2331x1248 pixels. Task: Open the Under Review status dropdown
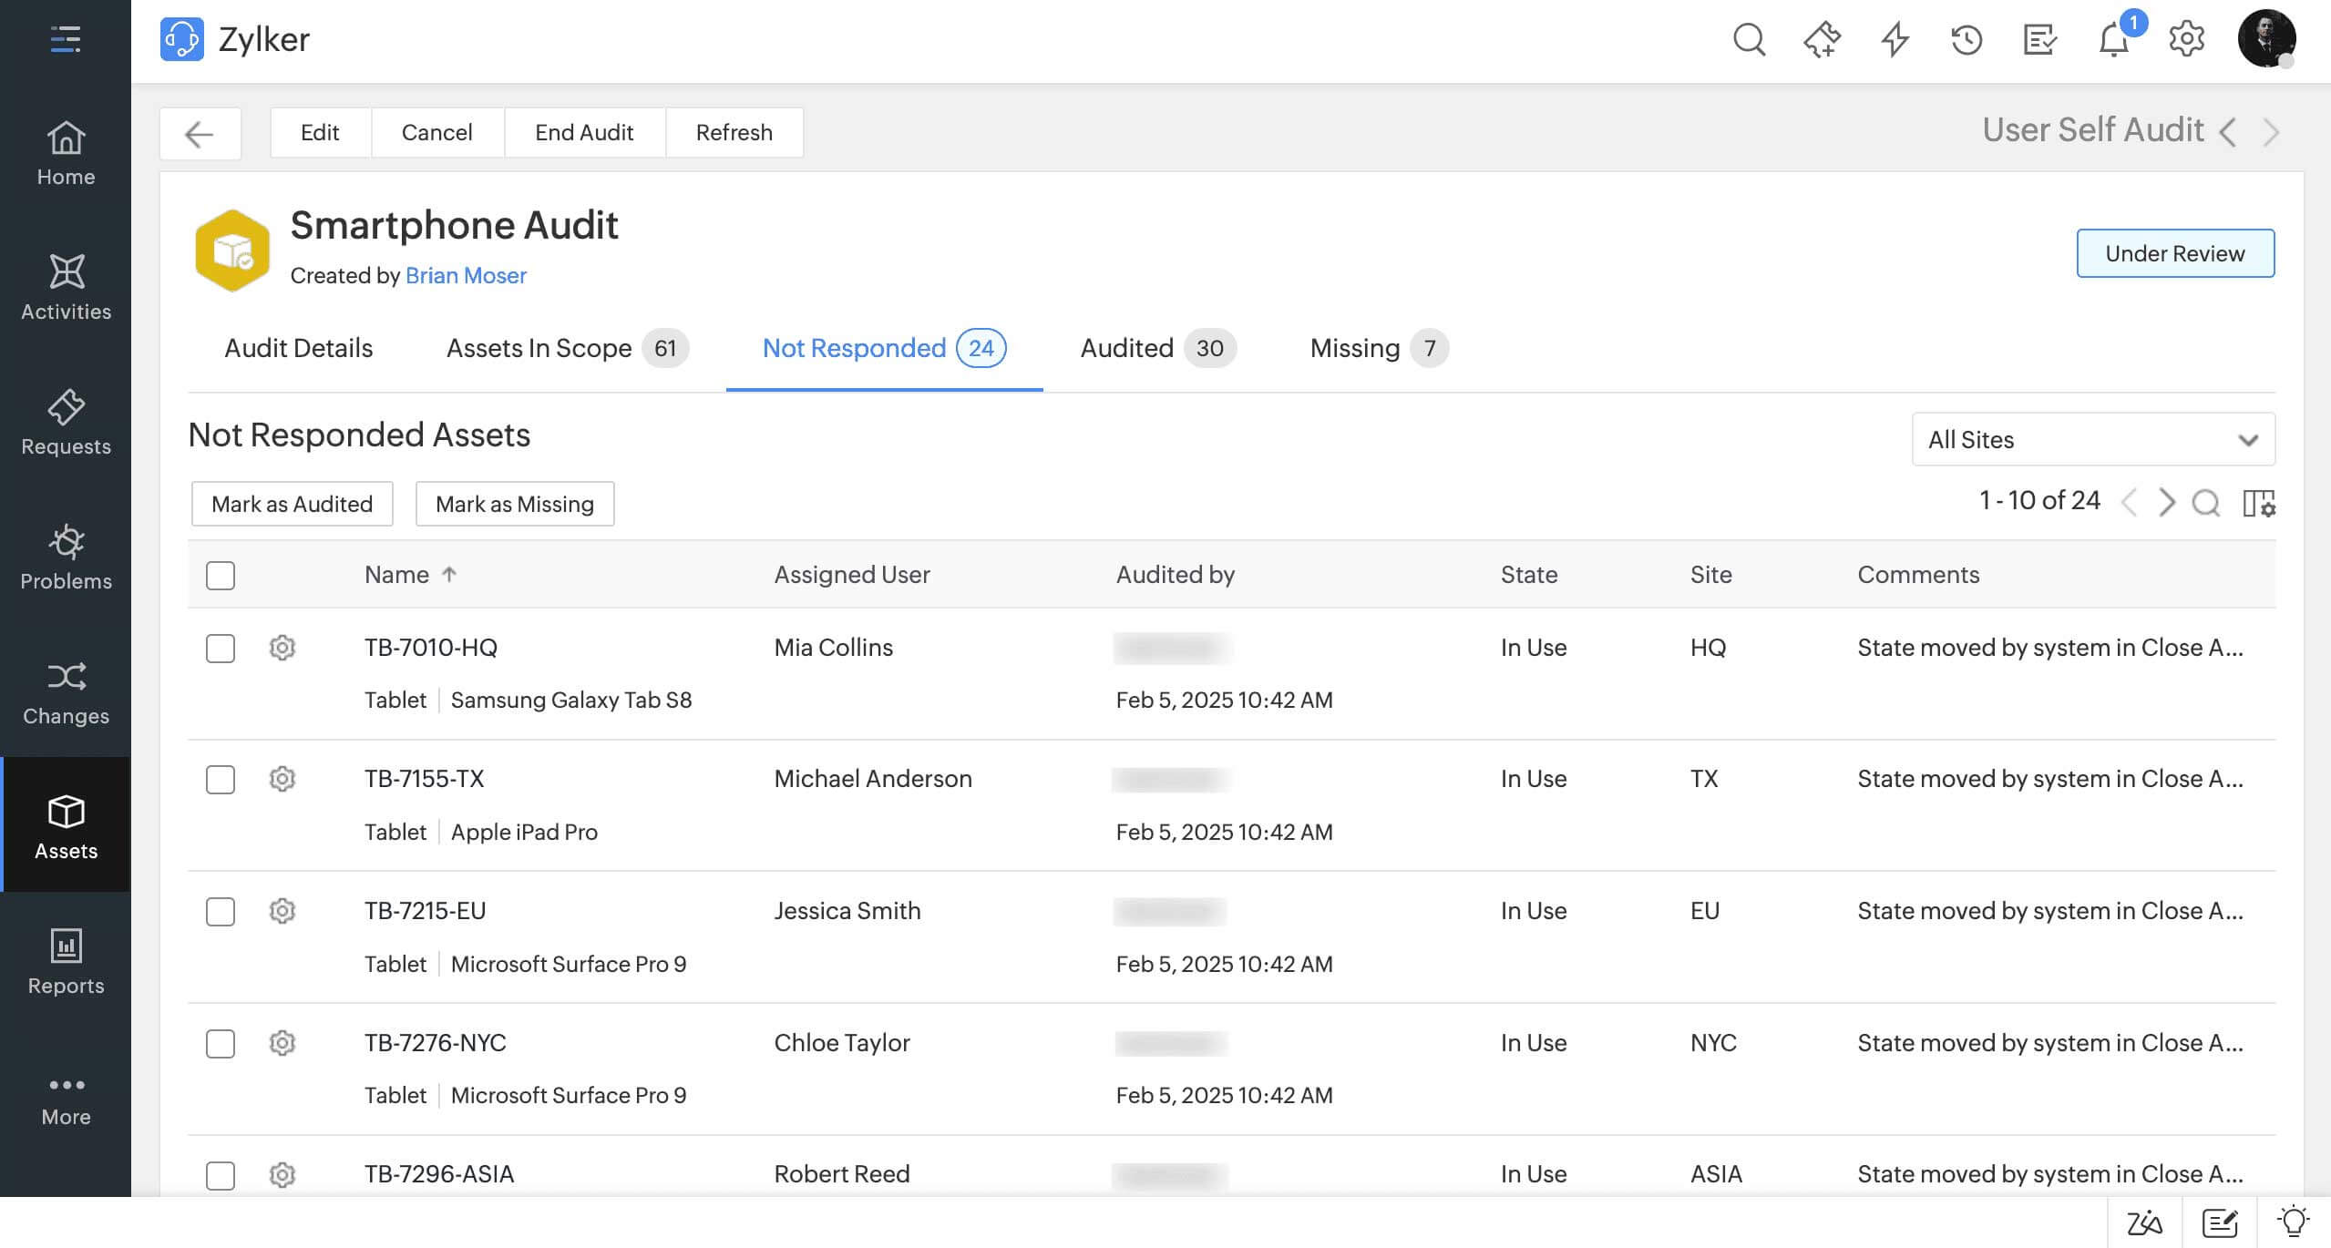pyautogui.click(x=2174, y=253)
